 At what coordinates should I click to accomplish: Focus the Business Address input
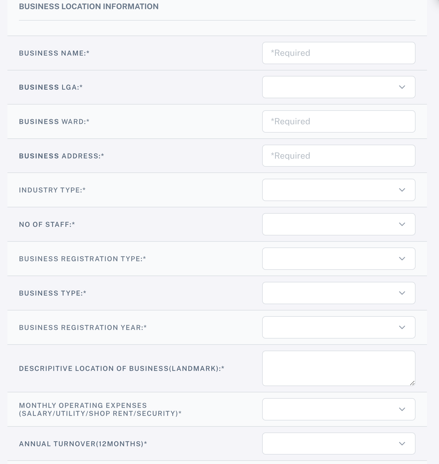point(339,156)
